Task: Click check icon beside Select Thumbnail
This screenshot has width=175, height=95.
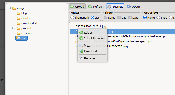Action: pyautogui.click(x=81, y=38)
